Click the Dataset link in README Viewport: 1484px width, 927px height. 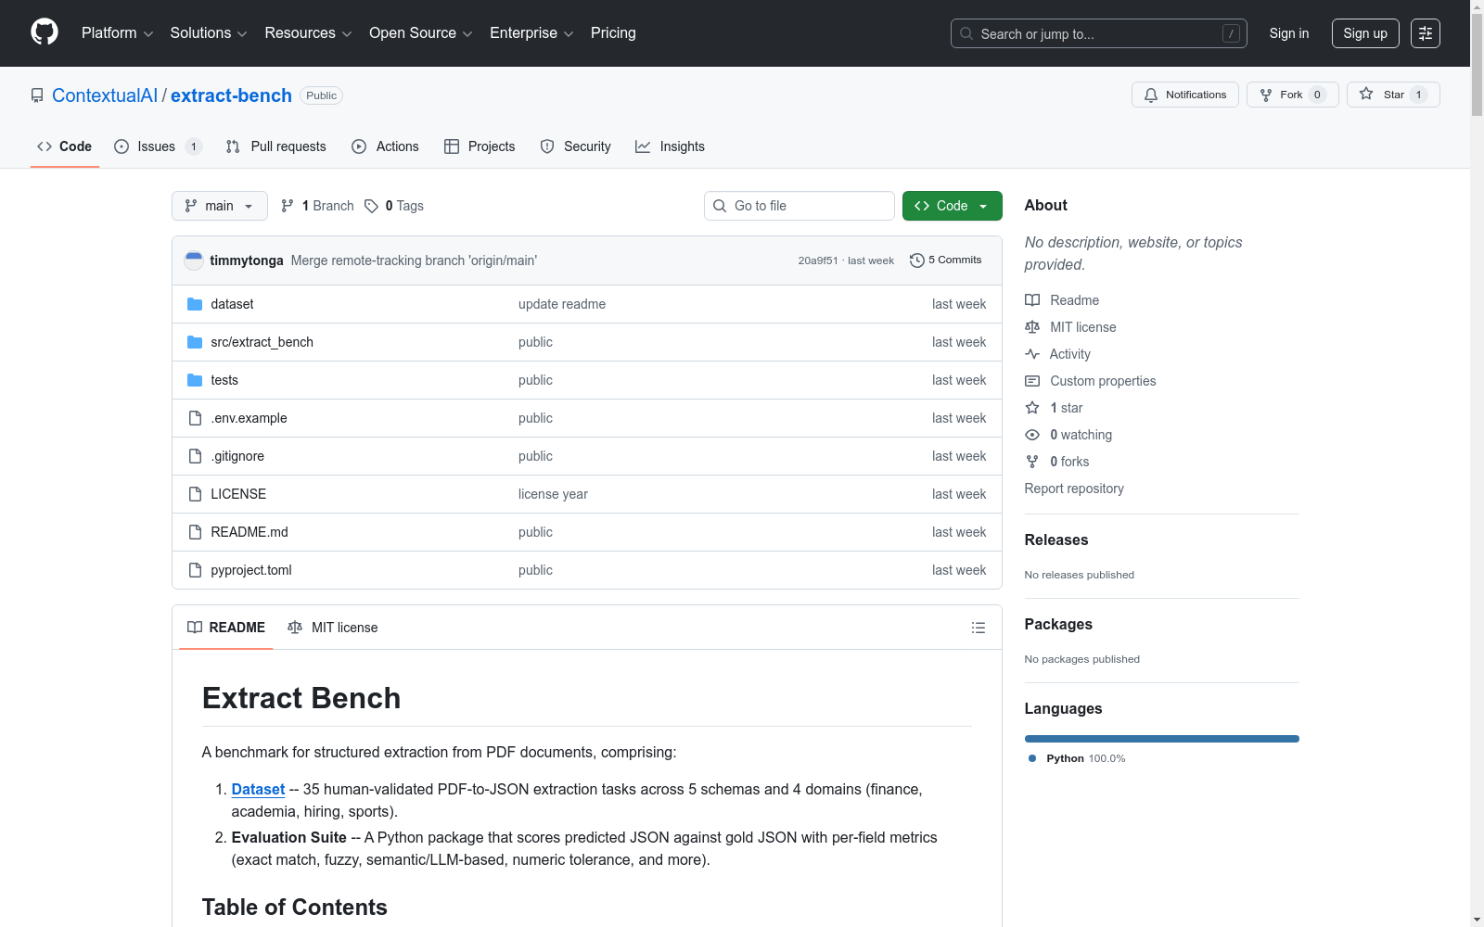pos(258,789)
